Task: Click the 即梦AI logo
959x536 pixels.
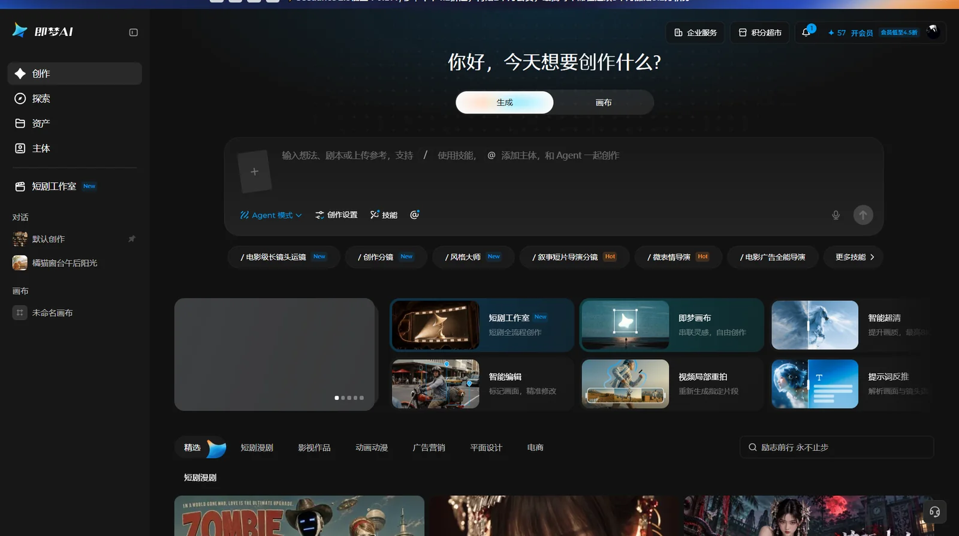Action: (x=43, y=31)
